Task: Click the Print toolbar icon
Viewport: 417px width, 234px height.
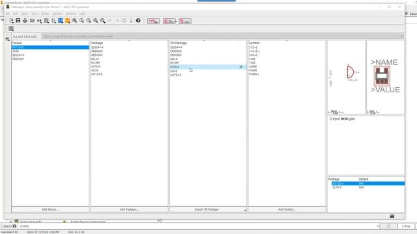Action: pos(25,21)
